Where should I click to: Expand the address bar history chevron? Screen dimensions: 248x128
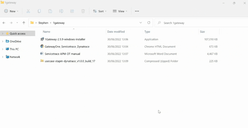pos(141,23)
